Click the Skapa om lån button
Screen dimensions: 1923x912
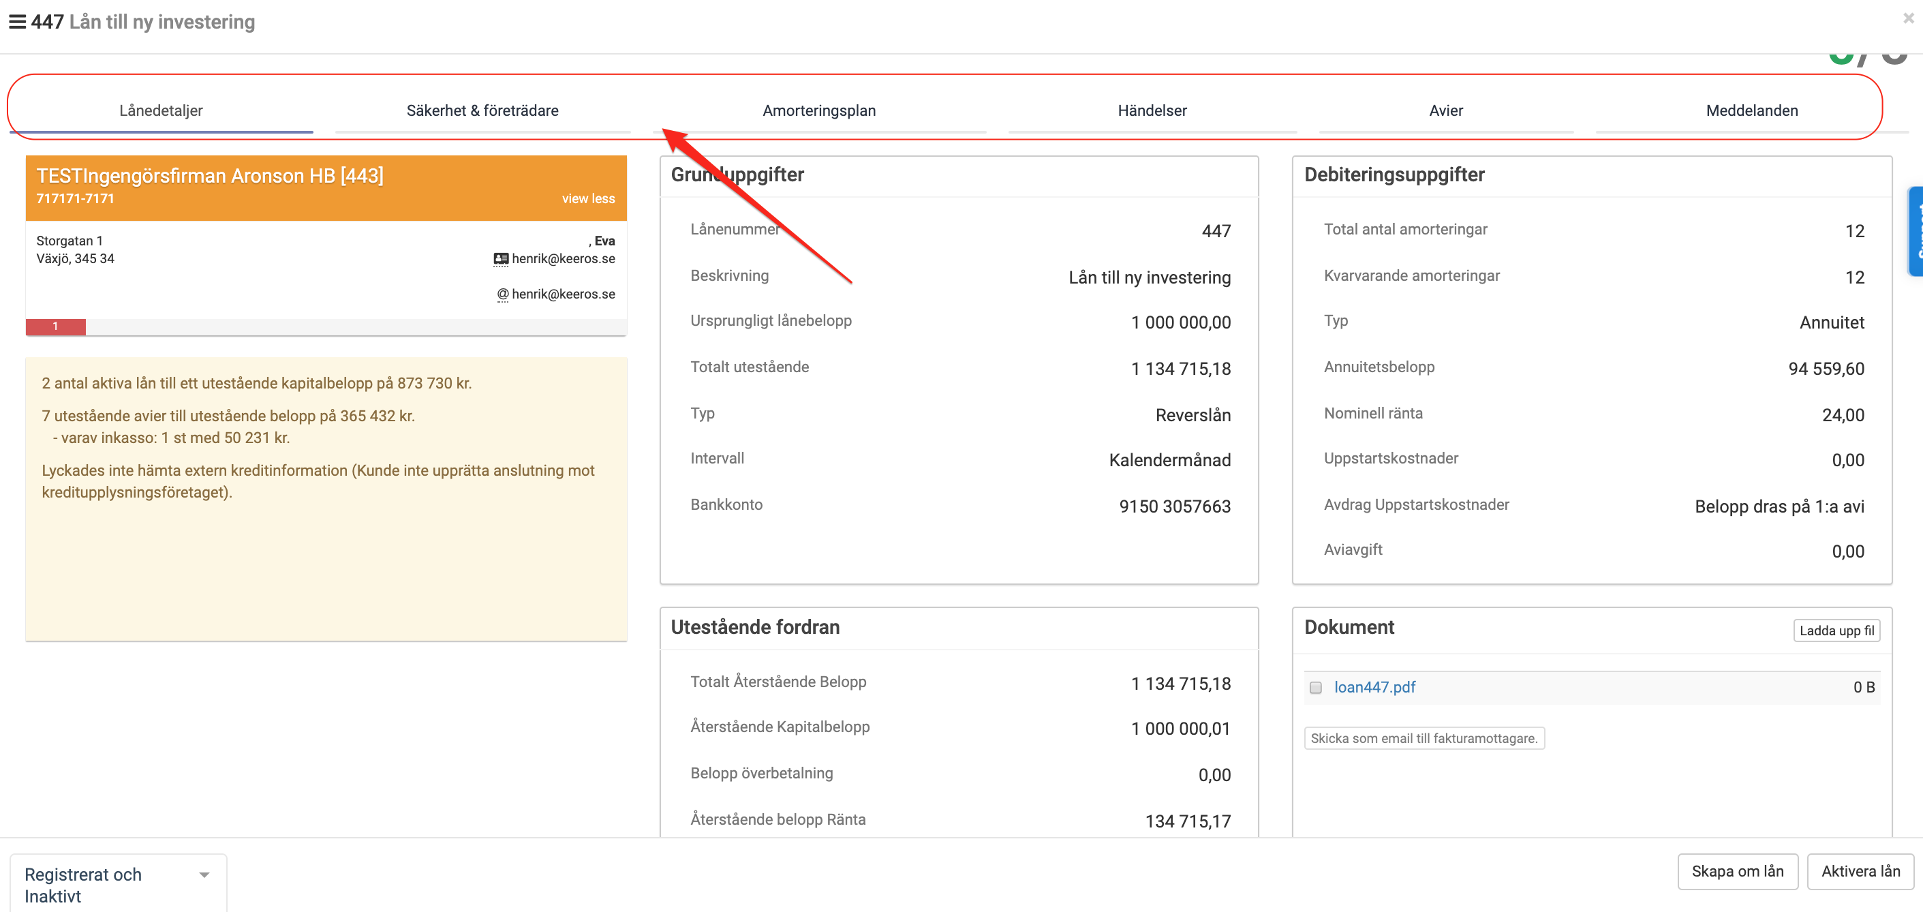[1737, 871]
